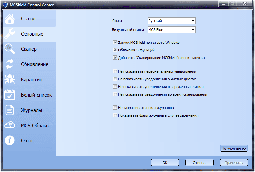Click the wrench icon for Основные
Viewport: 255px width, 172px height.
click(x=9, y=34)
